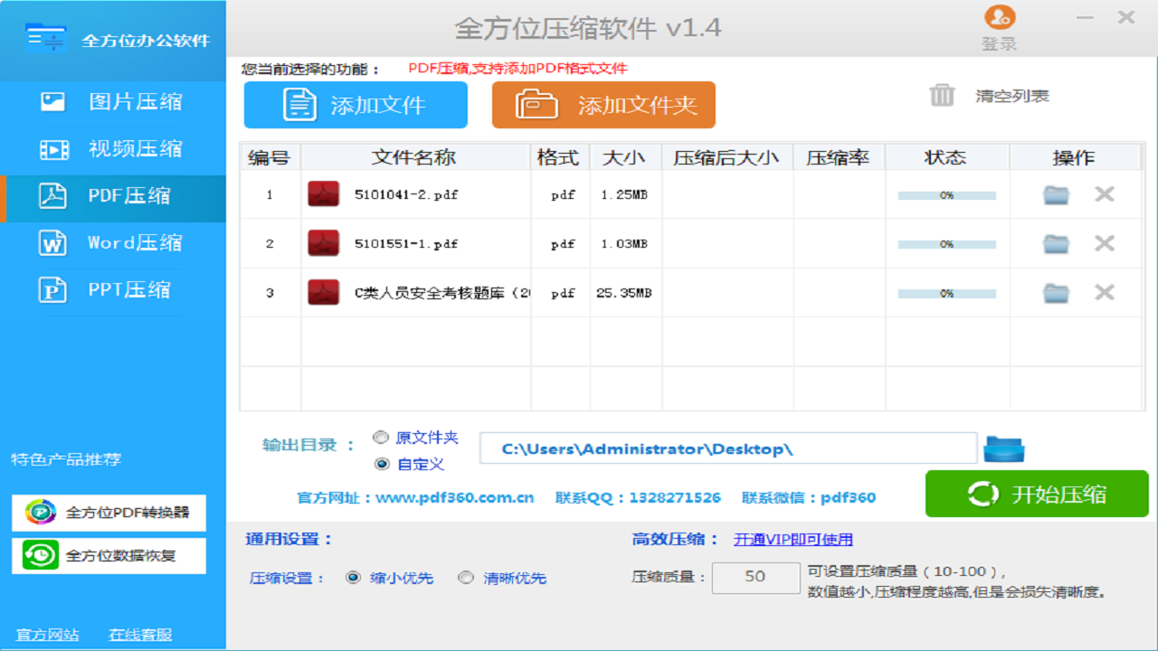
Task: Click file name 5101041-2.pdf
Action: [406, 194]
